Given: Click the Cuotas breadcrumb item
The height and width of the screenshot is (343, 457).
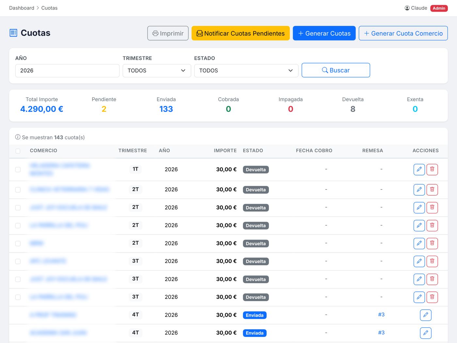Looking at the screenshot, I should click(x=49, y=8).
